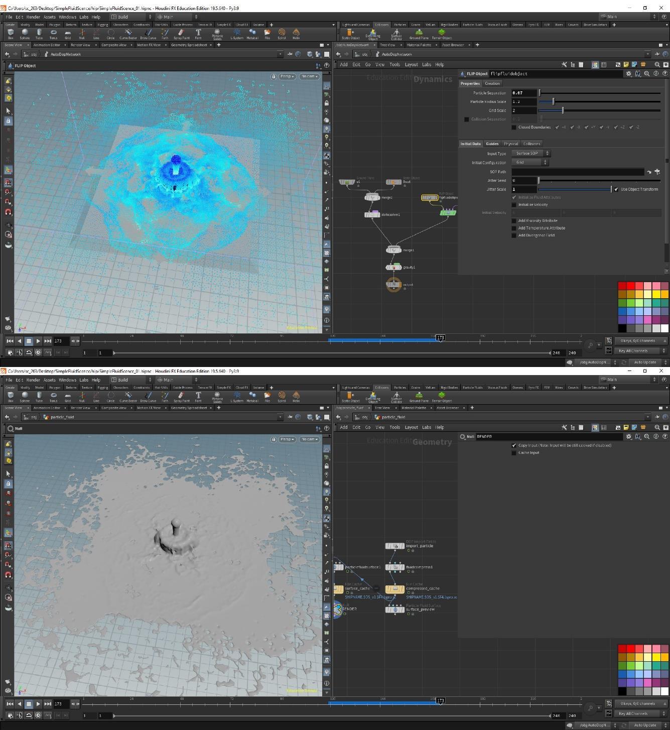Viewport: 670px width, 730px height.
Task: Select the surface_preview node in lower network view
Action: point(395,610)
